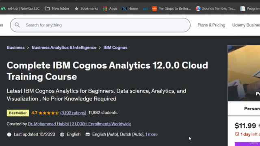Open the New folder bookmarks folder

(57, 9)
